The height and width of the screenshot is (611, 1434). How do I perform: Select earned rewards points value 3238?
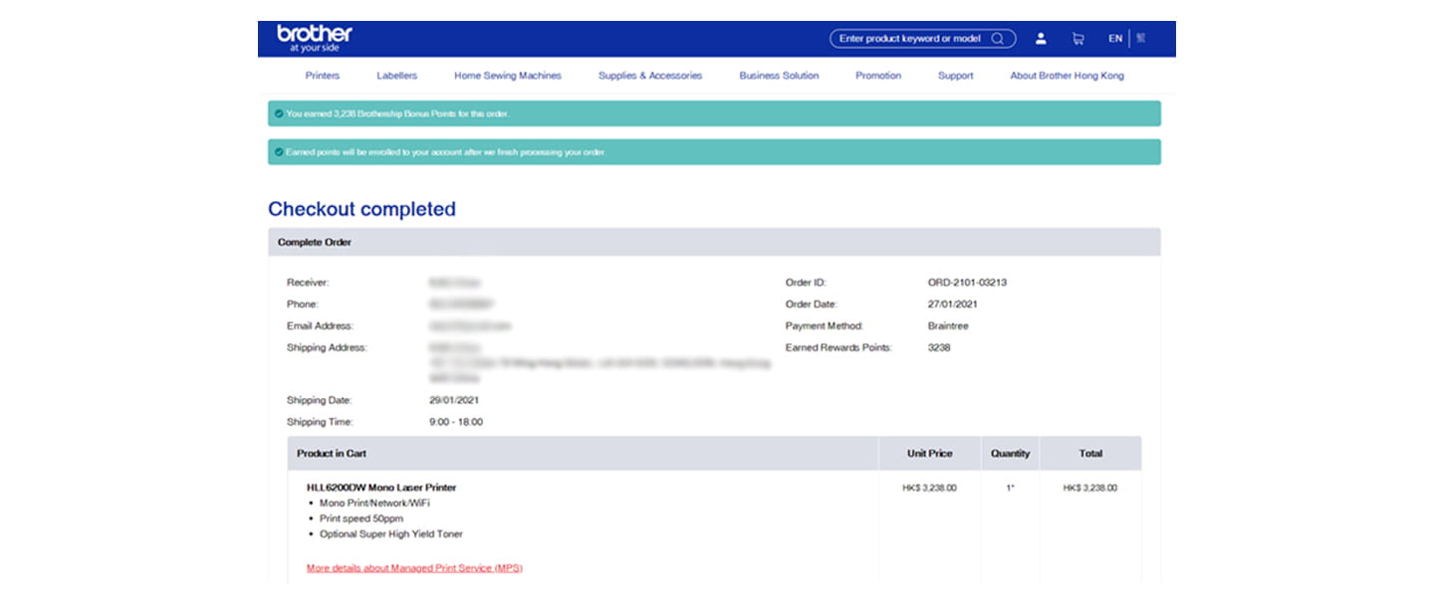click(938, 348)
